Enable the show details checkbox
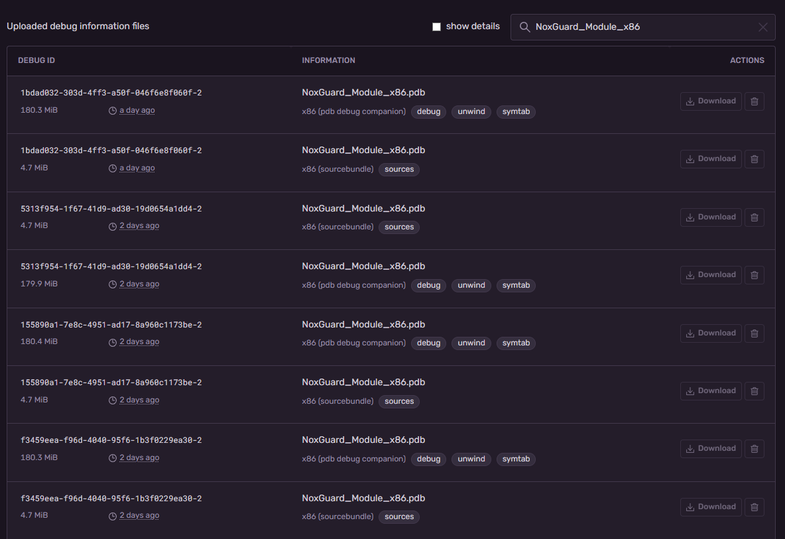The height and width of the screenshot is (539, 785). [x=436, y=27]
